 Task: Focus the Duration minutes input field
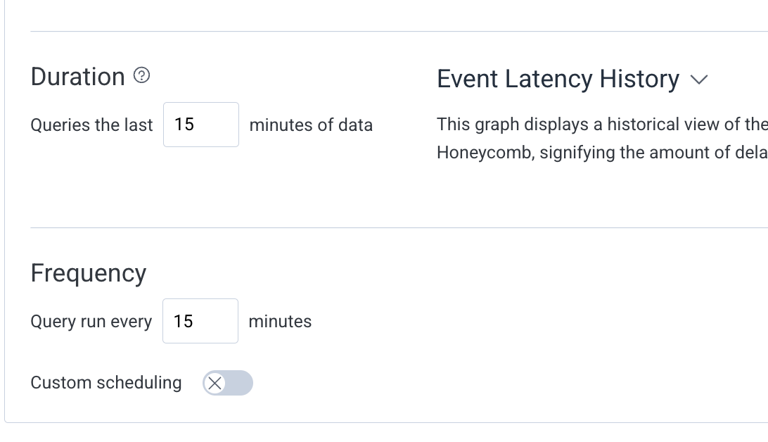[x=200, y=125]
